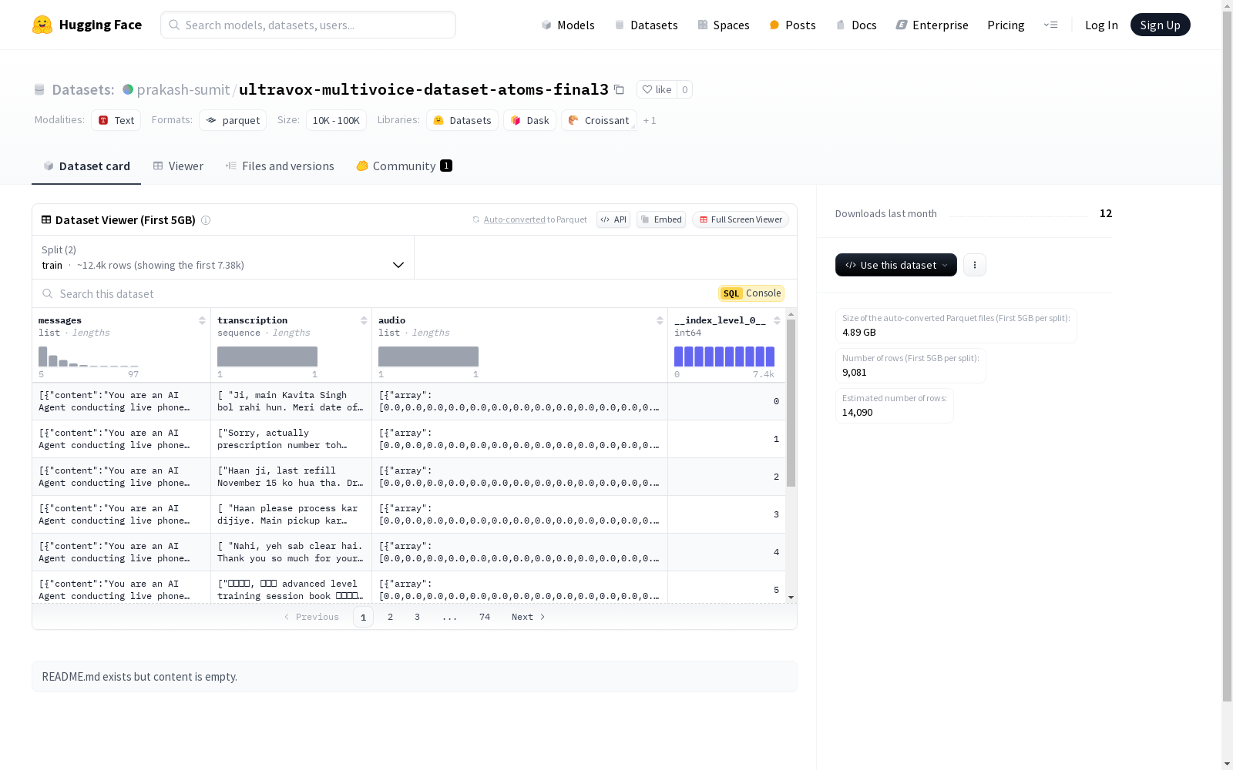Open the navigation overflow menu icon
The height and width of the screenshot is (770, 1233).
coord(1050,25)
